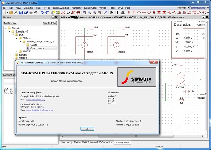Click the rotate component icon
The width and height of the screenshot is (211, 150).
(x=68, y=13)
